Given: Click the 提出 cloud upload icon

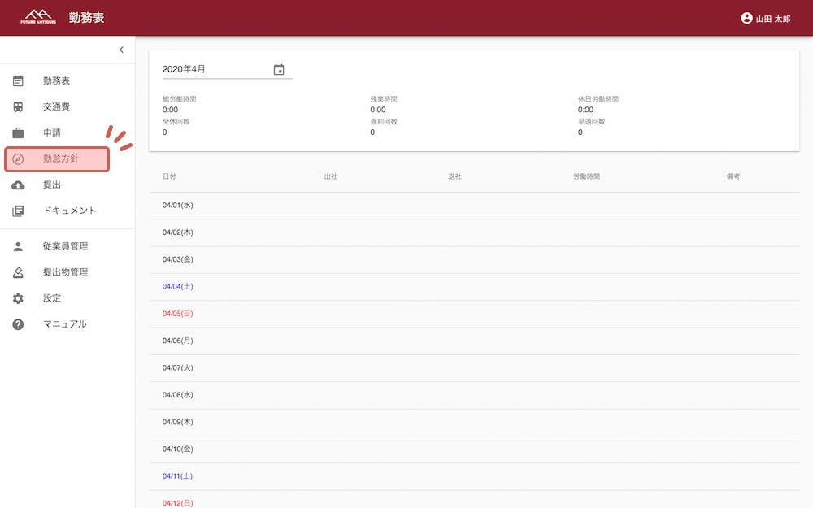Looking at the screenshot, I should coord(18,185).
